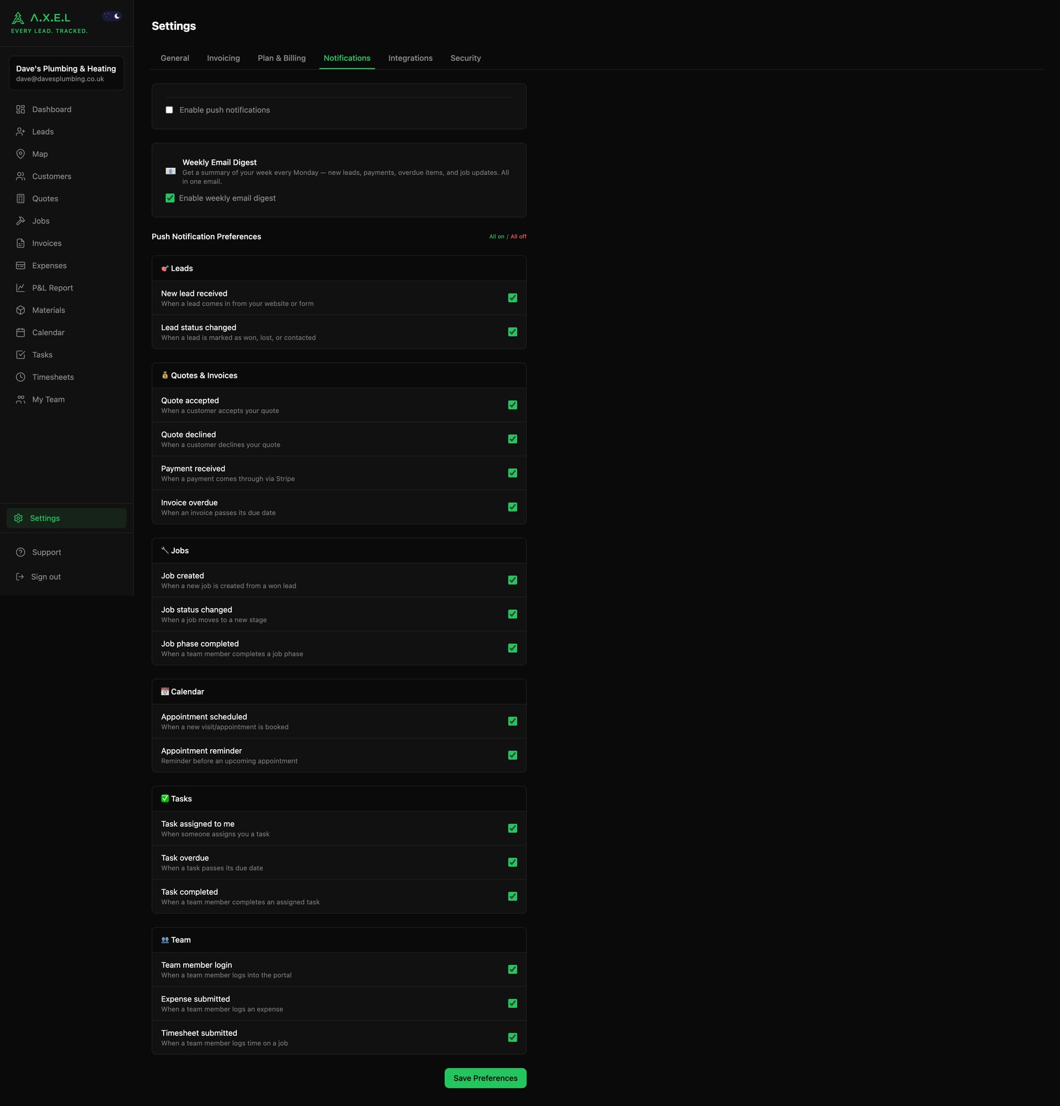Open the Invoices page
This screenshot has width=1060, height=1106.
click(x=46, y=243)
